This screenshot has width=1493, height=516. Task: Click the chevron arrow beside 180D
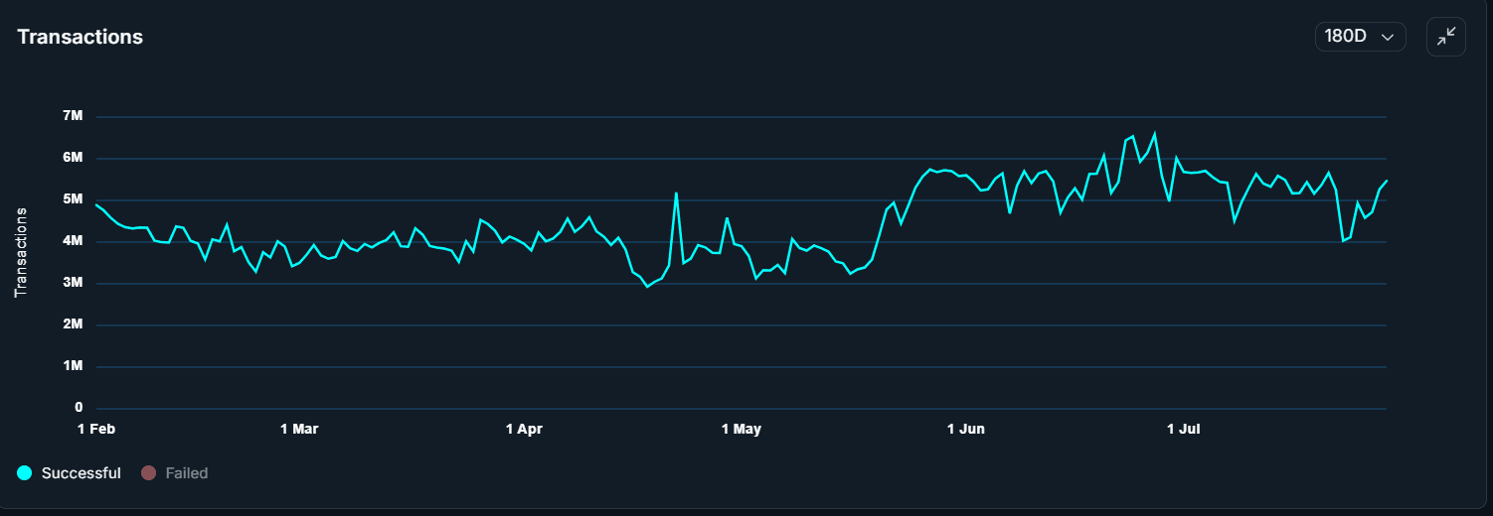point(1388,38)
